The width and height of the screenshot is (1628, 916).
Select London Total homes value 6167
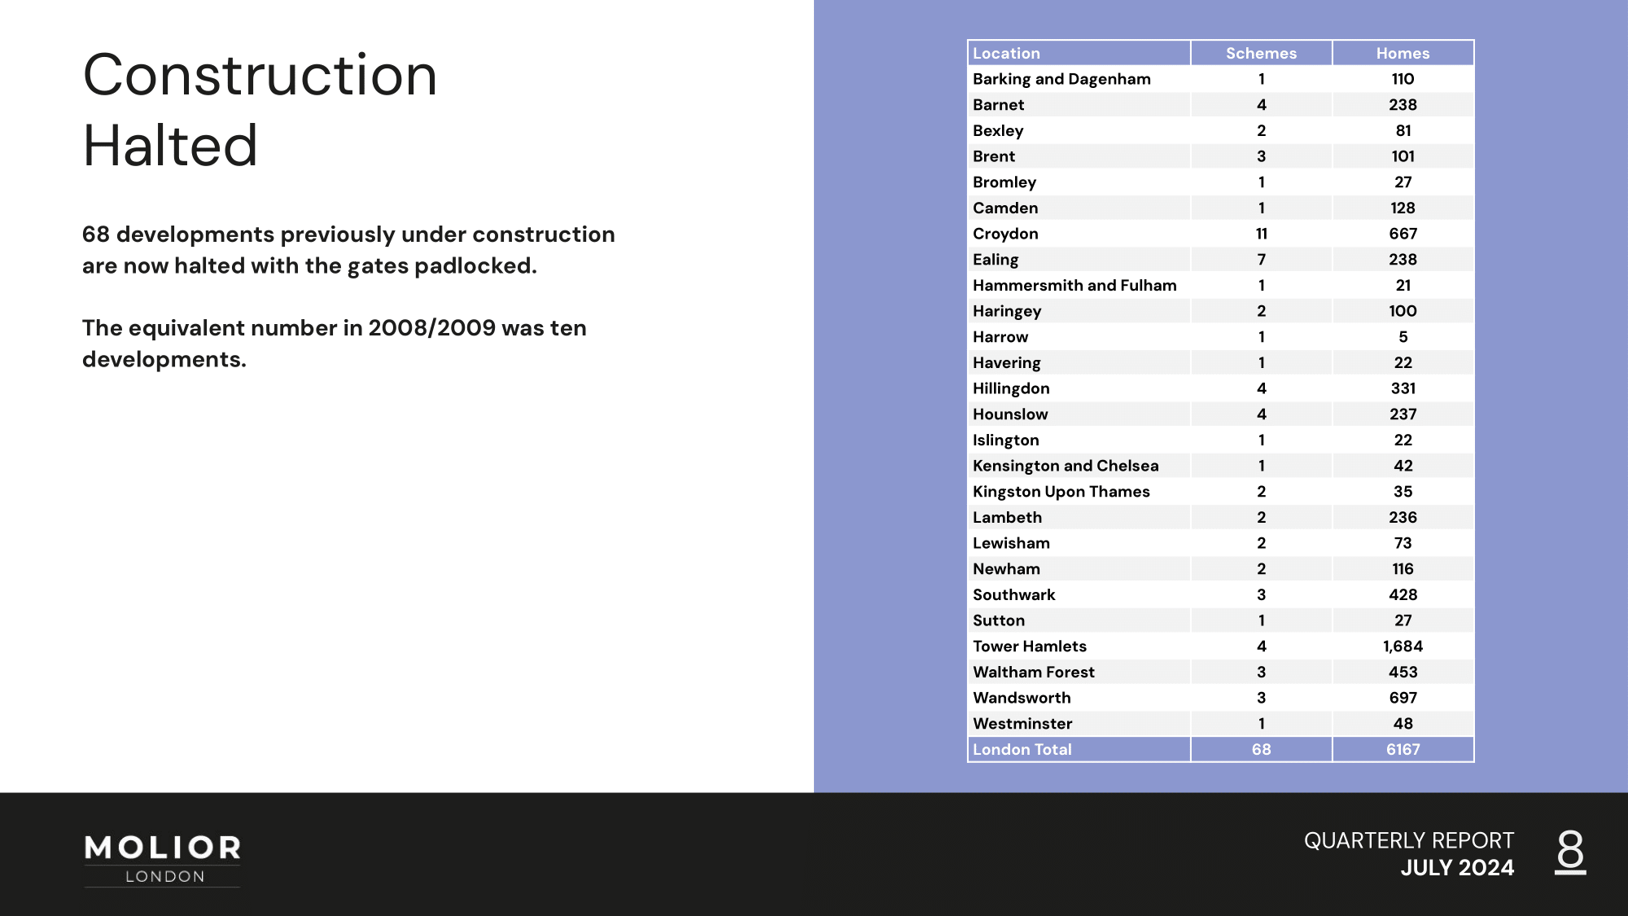[1403, 750]
